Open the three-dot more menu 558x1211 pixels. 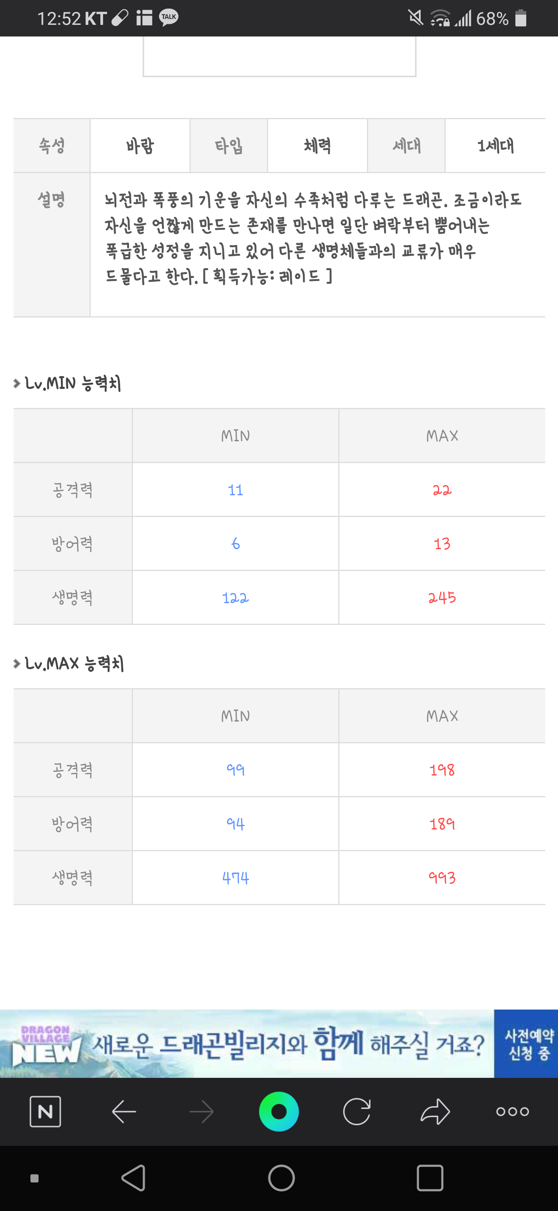click(513, 1111)
